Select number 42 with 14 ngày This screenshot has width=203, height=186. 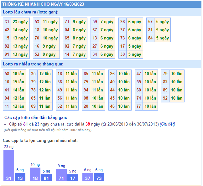click(x=7, y=30)
